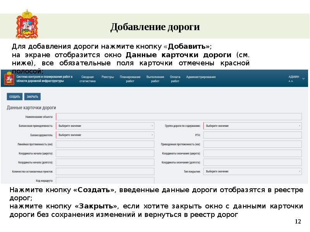This screenshot has height=232, width=310.
Task: Select Выполнение работ in the top navigation
Action: 155,79
